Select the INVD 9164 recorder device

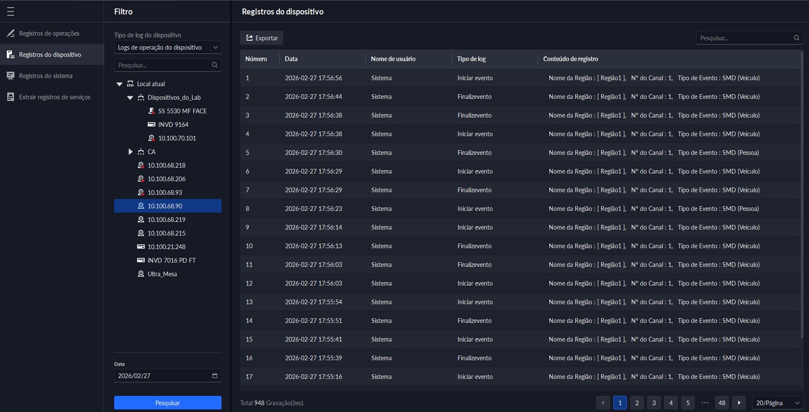coord(173,125)
